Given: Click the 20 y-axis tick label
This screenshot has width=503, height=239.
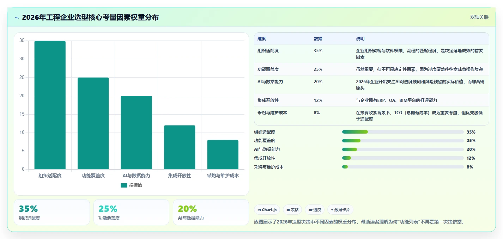Looking at the screenshot, I should 22,96.
